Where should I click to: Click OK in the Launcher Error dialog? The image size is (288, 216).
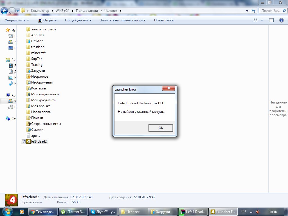[x=161, y=128]
